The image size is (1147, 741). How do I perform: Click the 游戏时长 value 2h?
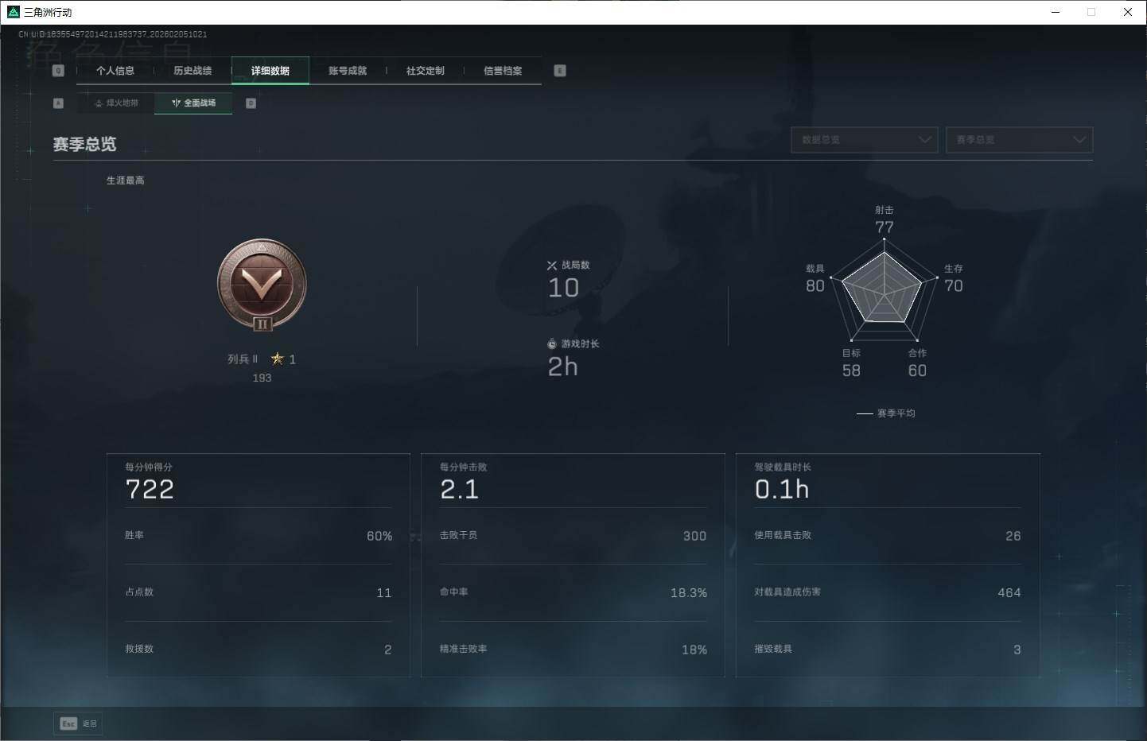coord(562,367)
